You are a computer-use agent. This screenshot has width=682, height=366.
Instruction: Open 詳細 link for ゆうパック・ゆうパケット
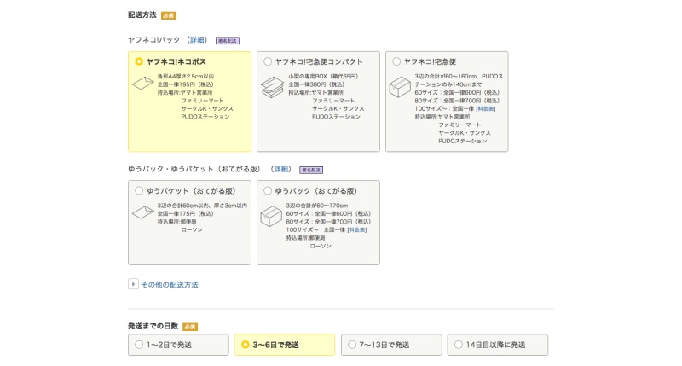click(x=281, y=169)
